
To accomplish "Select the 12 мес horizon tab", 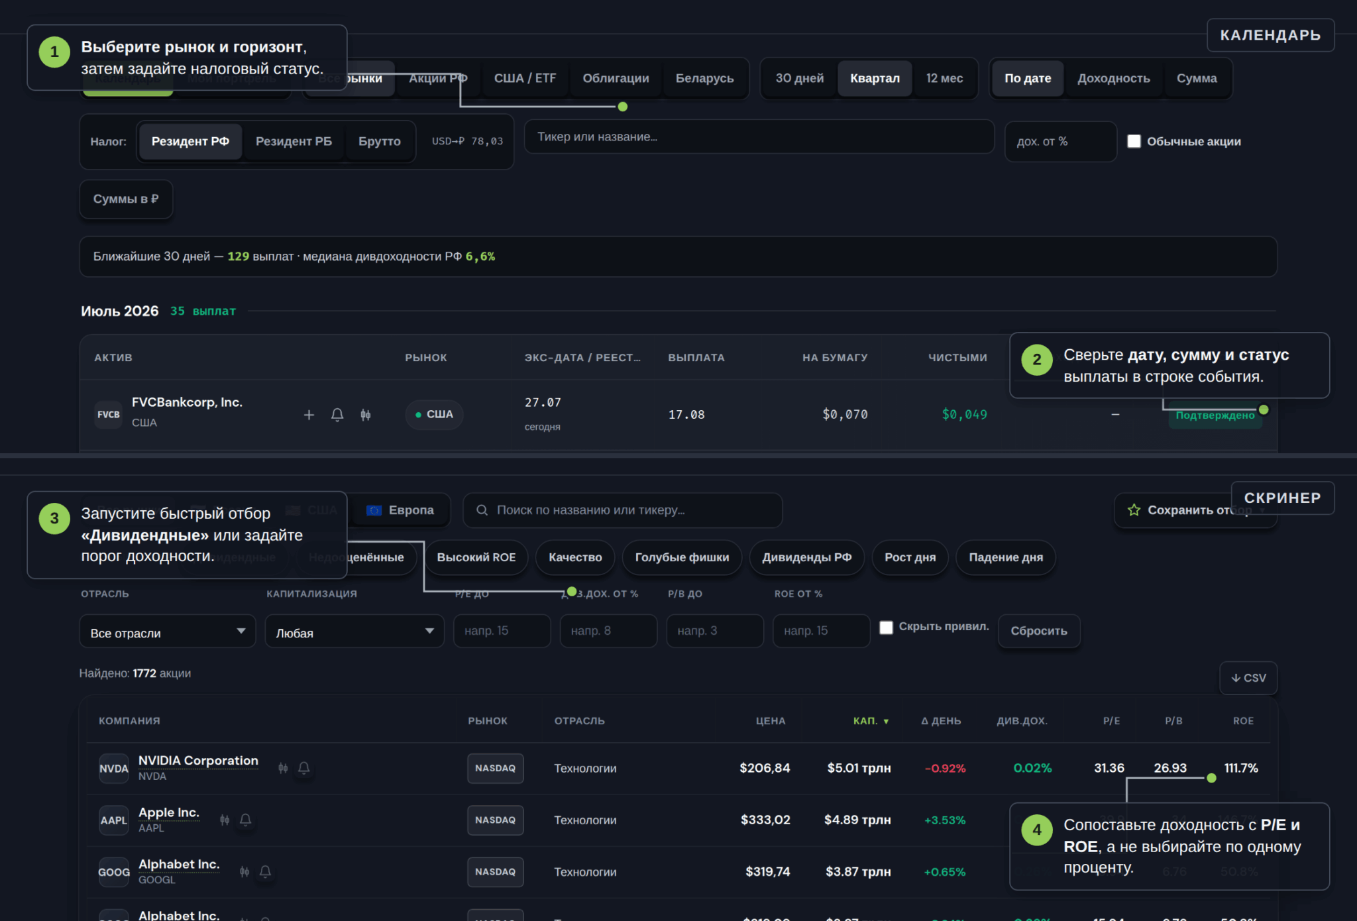I will (x=944, y=78).
